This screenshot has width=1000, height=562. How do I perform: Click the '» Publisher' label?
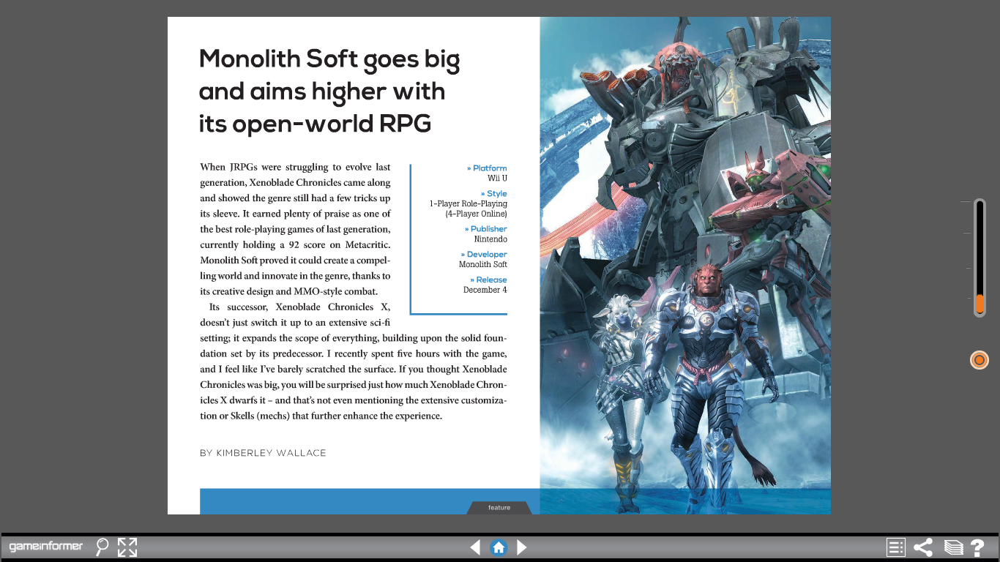point(485,229)
